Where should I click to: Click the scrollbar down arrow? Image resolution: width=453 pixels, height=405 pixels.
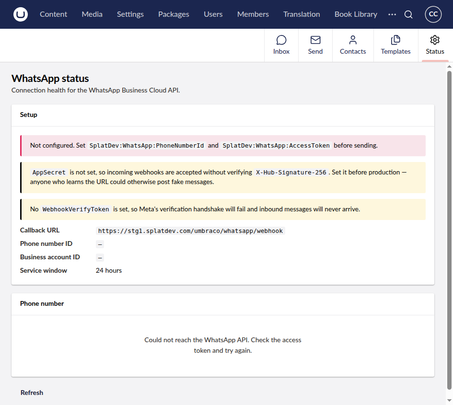(x=449, y=400)
